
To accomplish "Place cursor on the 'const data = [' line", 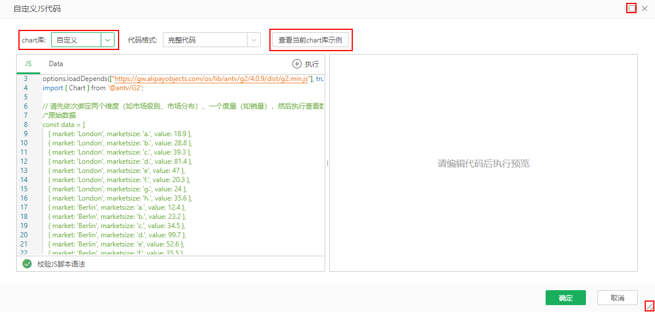I will (63, 125).
